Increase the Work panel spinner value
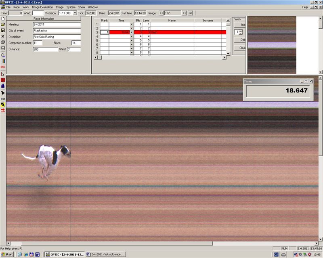This screenshot has height=258, width=323. coord(241,31)
